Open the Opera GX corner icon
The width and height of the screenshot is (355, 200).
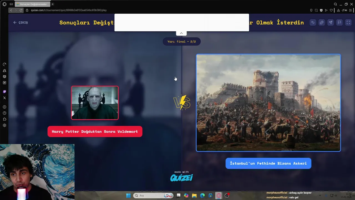pos(11,4)
